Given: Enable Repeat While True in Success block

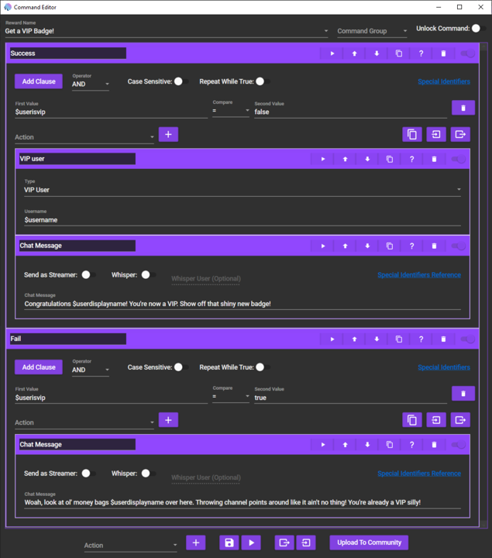Looking at the screenshot, I should pos(263,81).
